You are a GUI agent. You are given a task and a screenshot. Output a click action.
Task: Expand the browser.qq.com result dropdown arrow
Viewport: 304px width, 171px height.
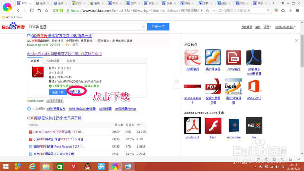pos(63,45)
